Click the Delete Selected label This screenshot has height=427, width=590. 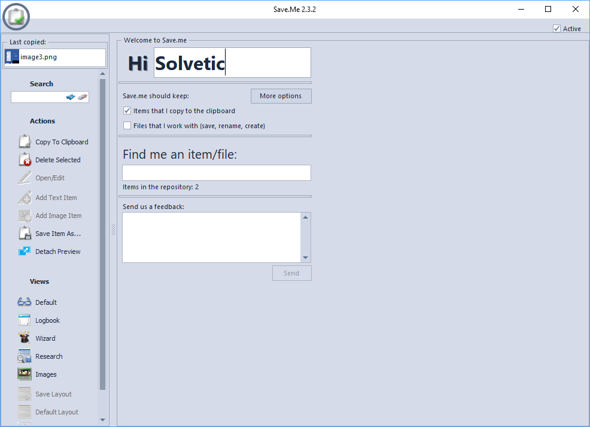58,160
